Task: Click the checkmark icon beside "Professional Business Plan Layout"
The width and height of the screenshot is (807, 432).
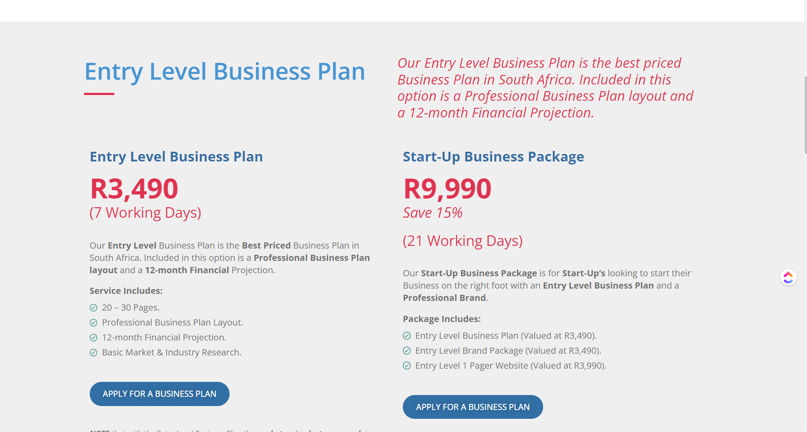Action: [93, 322]
